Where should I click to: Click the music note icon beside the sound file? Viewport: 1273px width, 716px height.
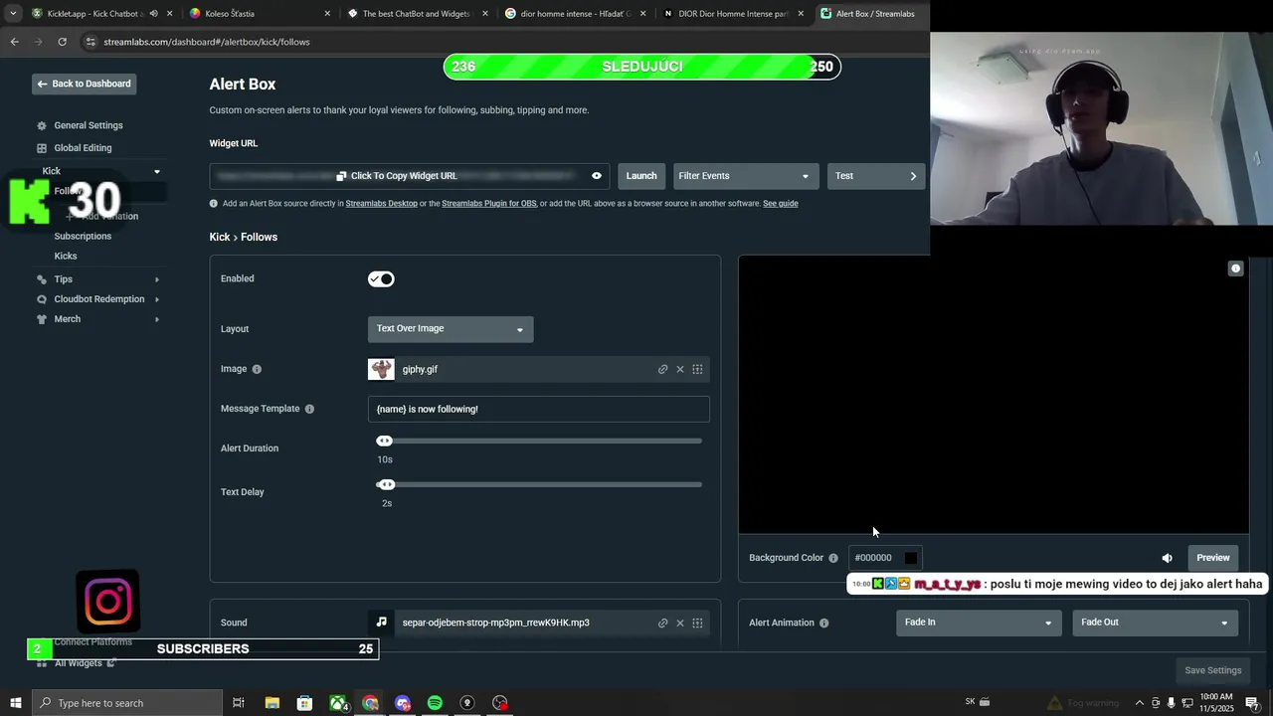pos(381,623)
